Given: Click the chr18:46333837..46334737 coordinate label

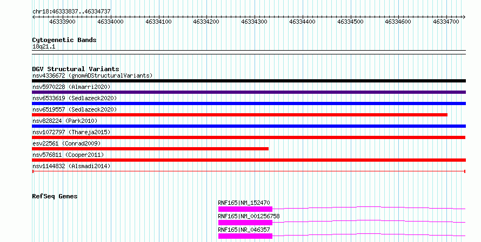Looking at the screenshot, I should 71,12.
